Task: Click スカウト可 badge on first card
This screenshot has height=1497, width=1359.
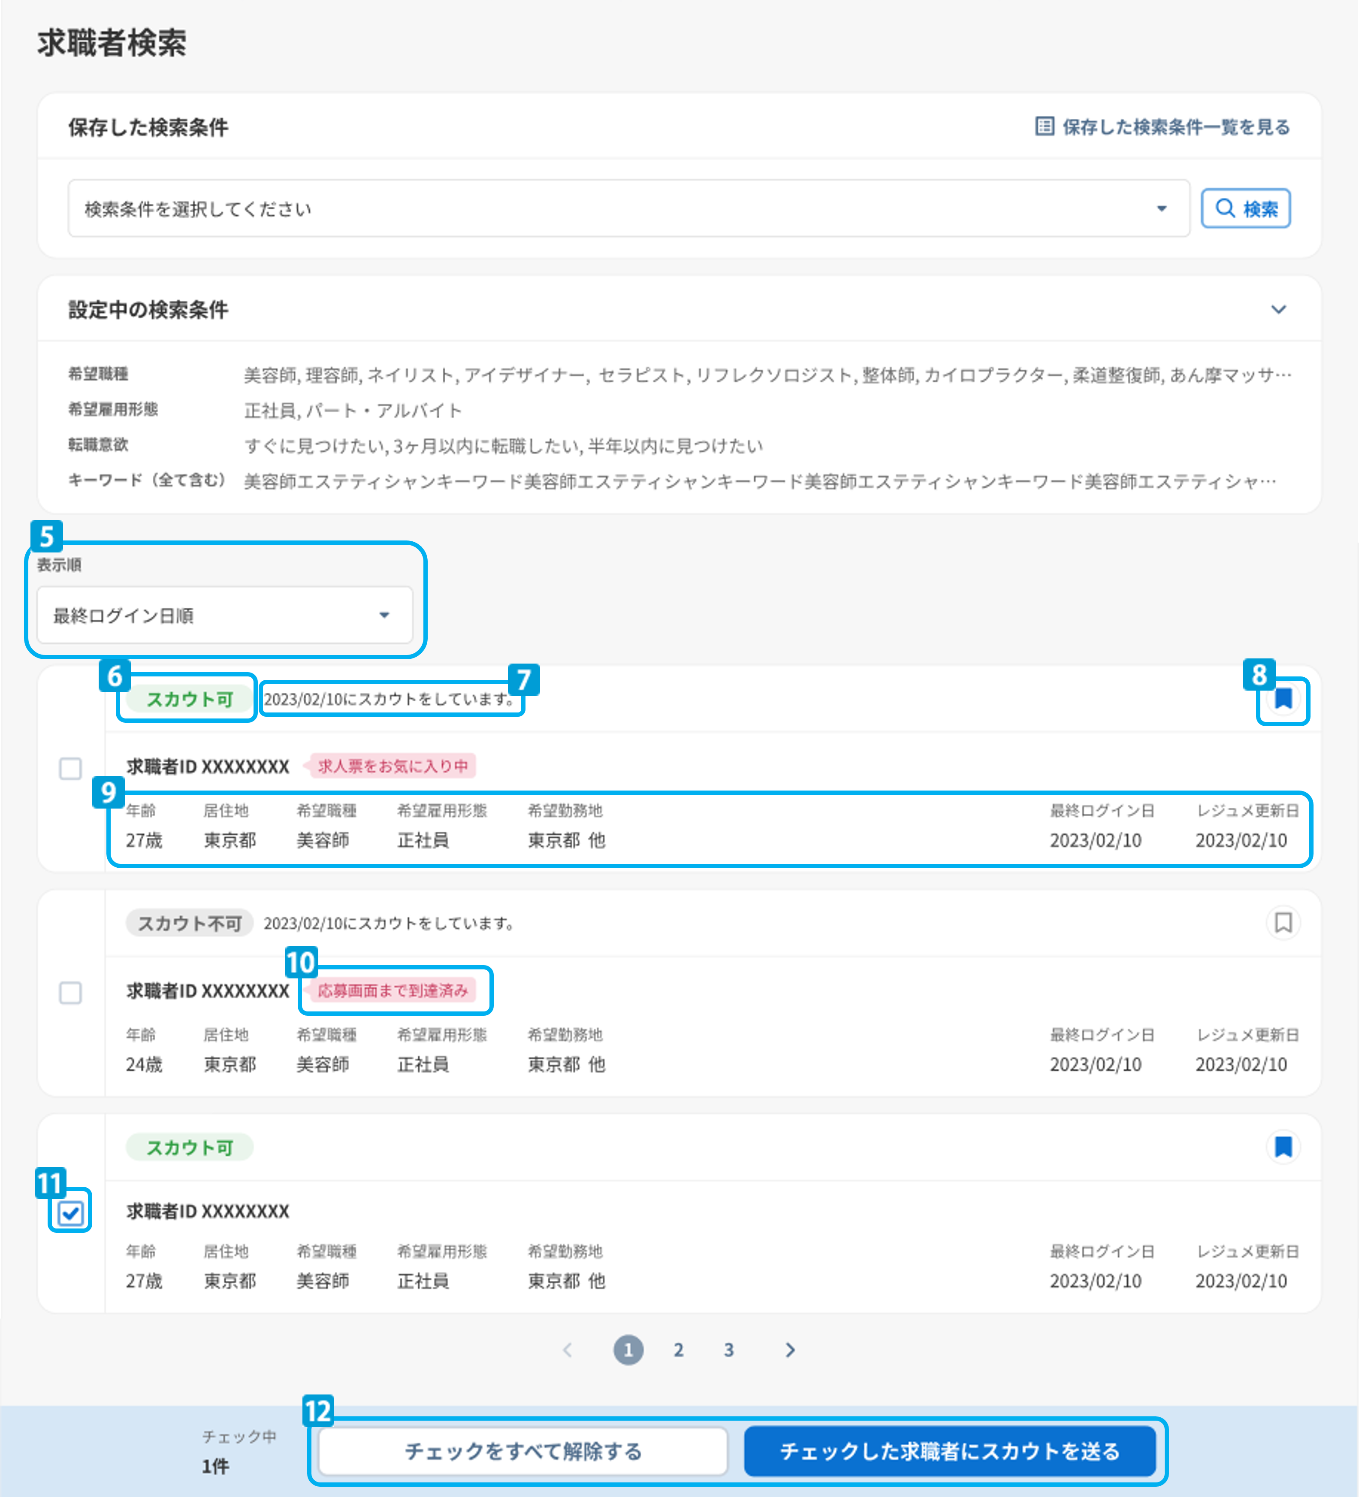Action: point(189,699)
